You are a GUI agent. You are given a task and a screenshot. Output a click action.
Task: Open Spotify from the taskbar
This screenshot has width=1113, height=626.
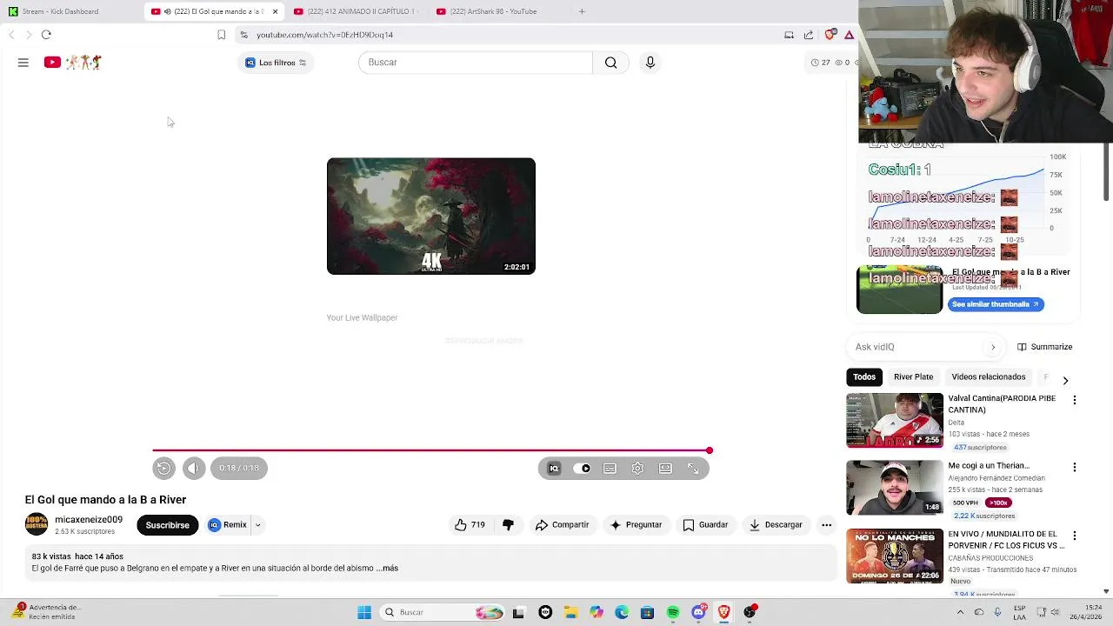pyautogui.click(x=673, y=612)
